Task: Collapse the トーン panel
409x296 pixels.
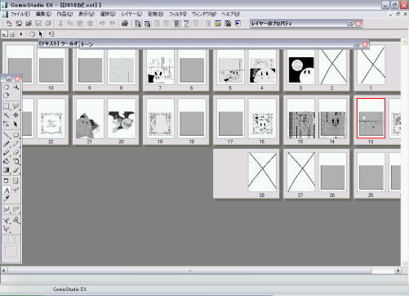Action: 357,44
